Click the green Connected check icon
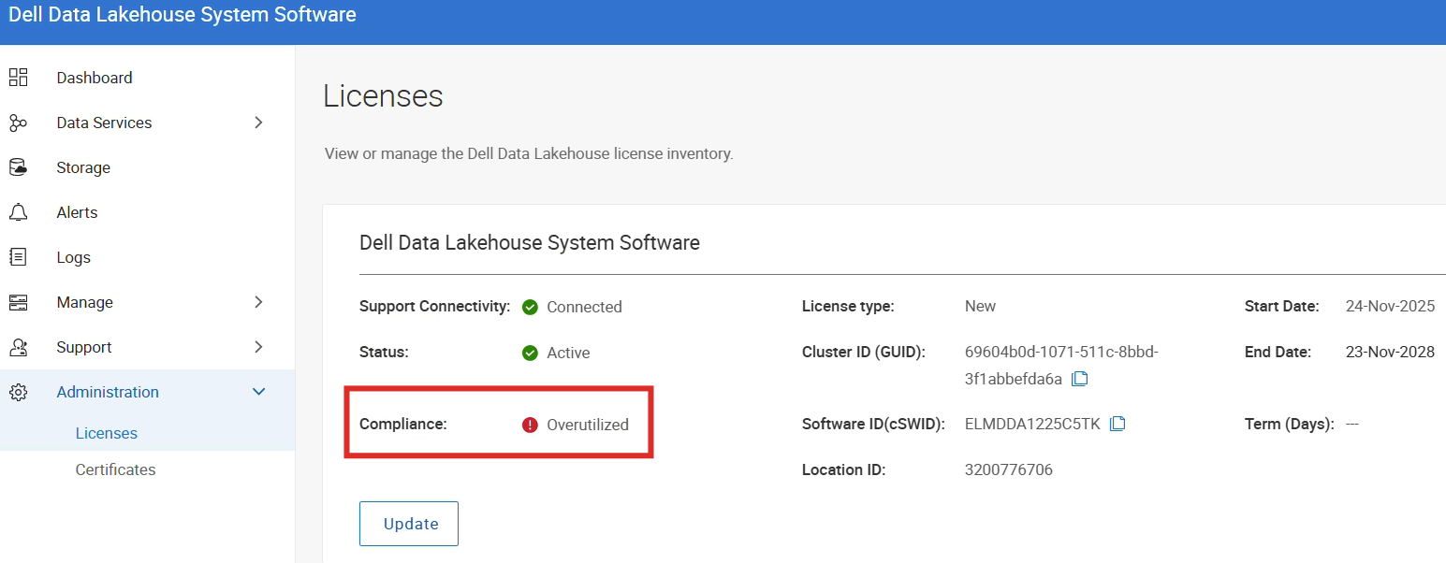Screen dimensions: 1446x563 (530, 307)
